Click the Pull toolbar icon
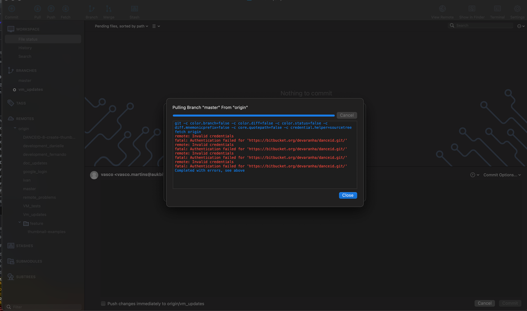Image resolution: width=527 pixels, height=311 pixels. click(x=37, y=9)
